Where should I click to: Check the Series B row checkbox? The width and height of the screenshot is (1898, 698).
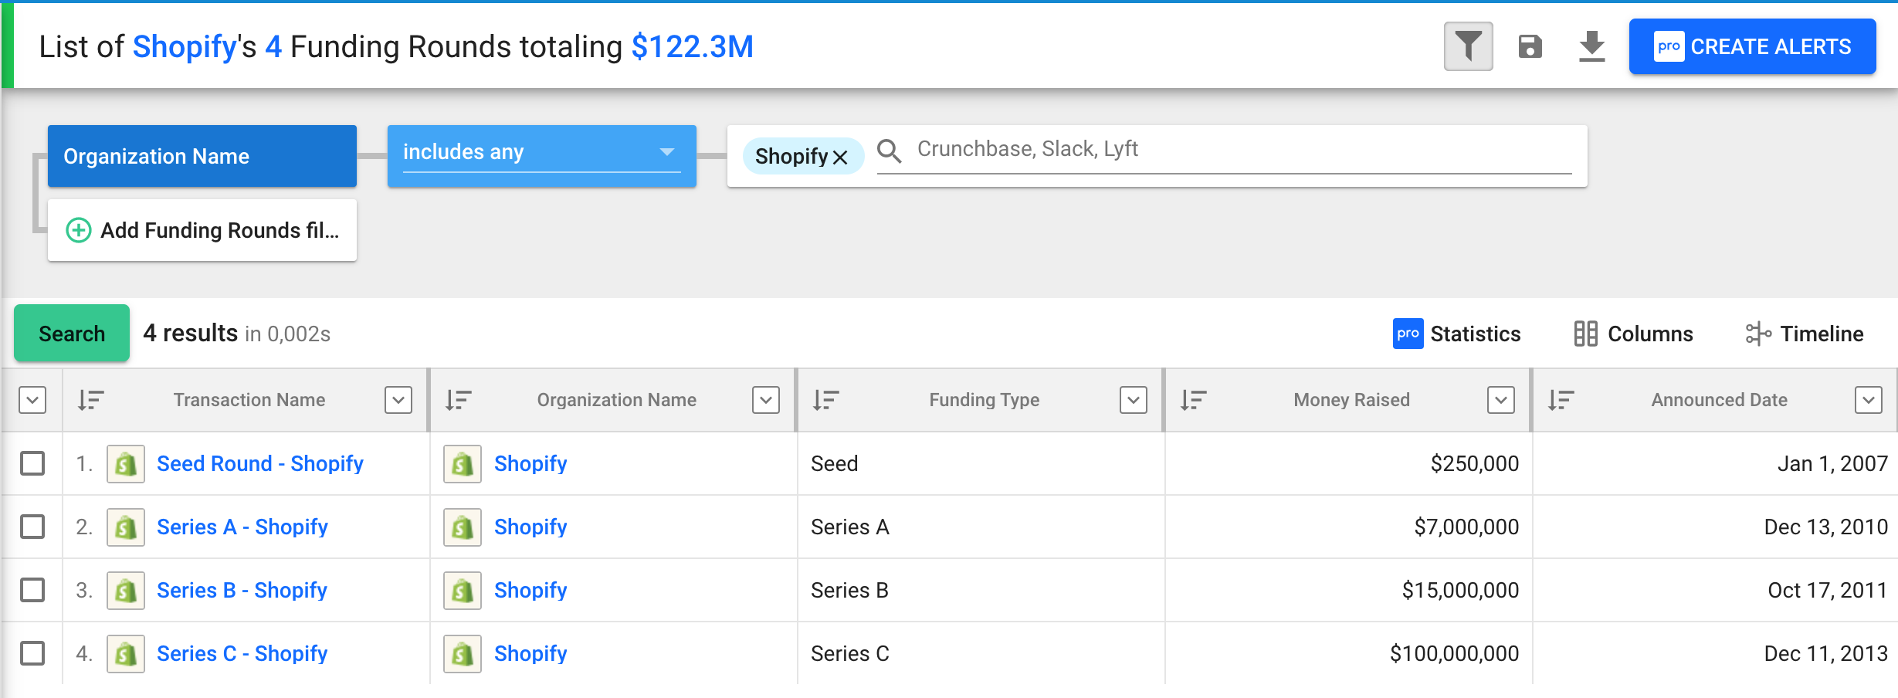(32, 590)
